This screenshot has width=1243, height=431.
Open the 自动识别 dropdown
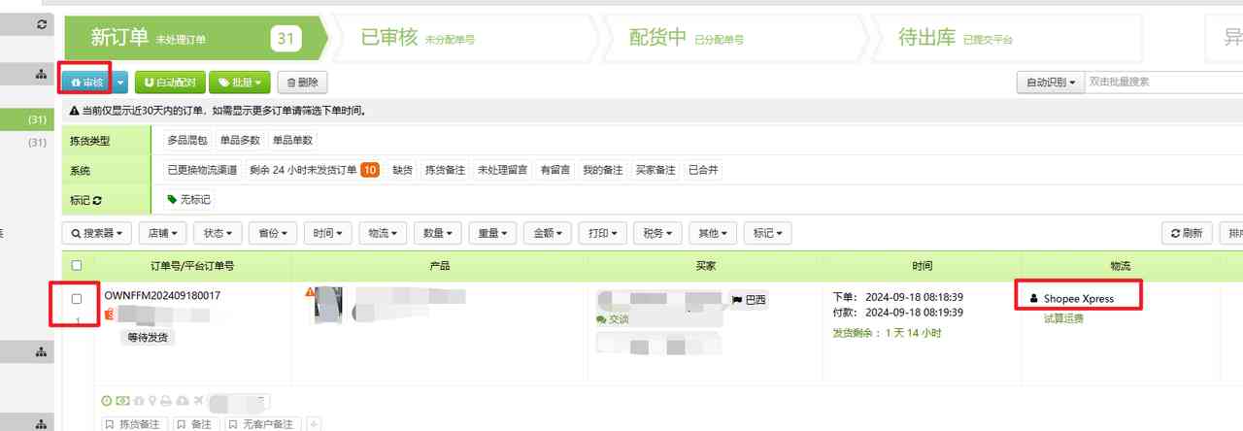(1050, 83)
